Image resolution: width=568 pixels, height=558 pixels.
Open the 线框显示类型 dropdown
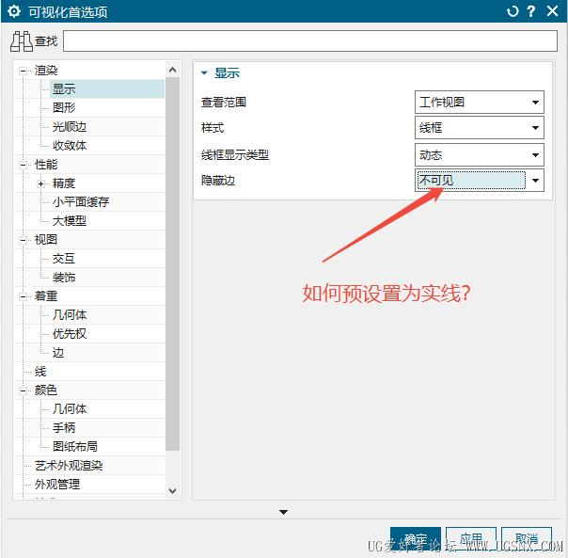point(480,155)
